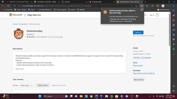
Task: Go to Home breadcrumb link
Action: tap(15, 24)
